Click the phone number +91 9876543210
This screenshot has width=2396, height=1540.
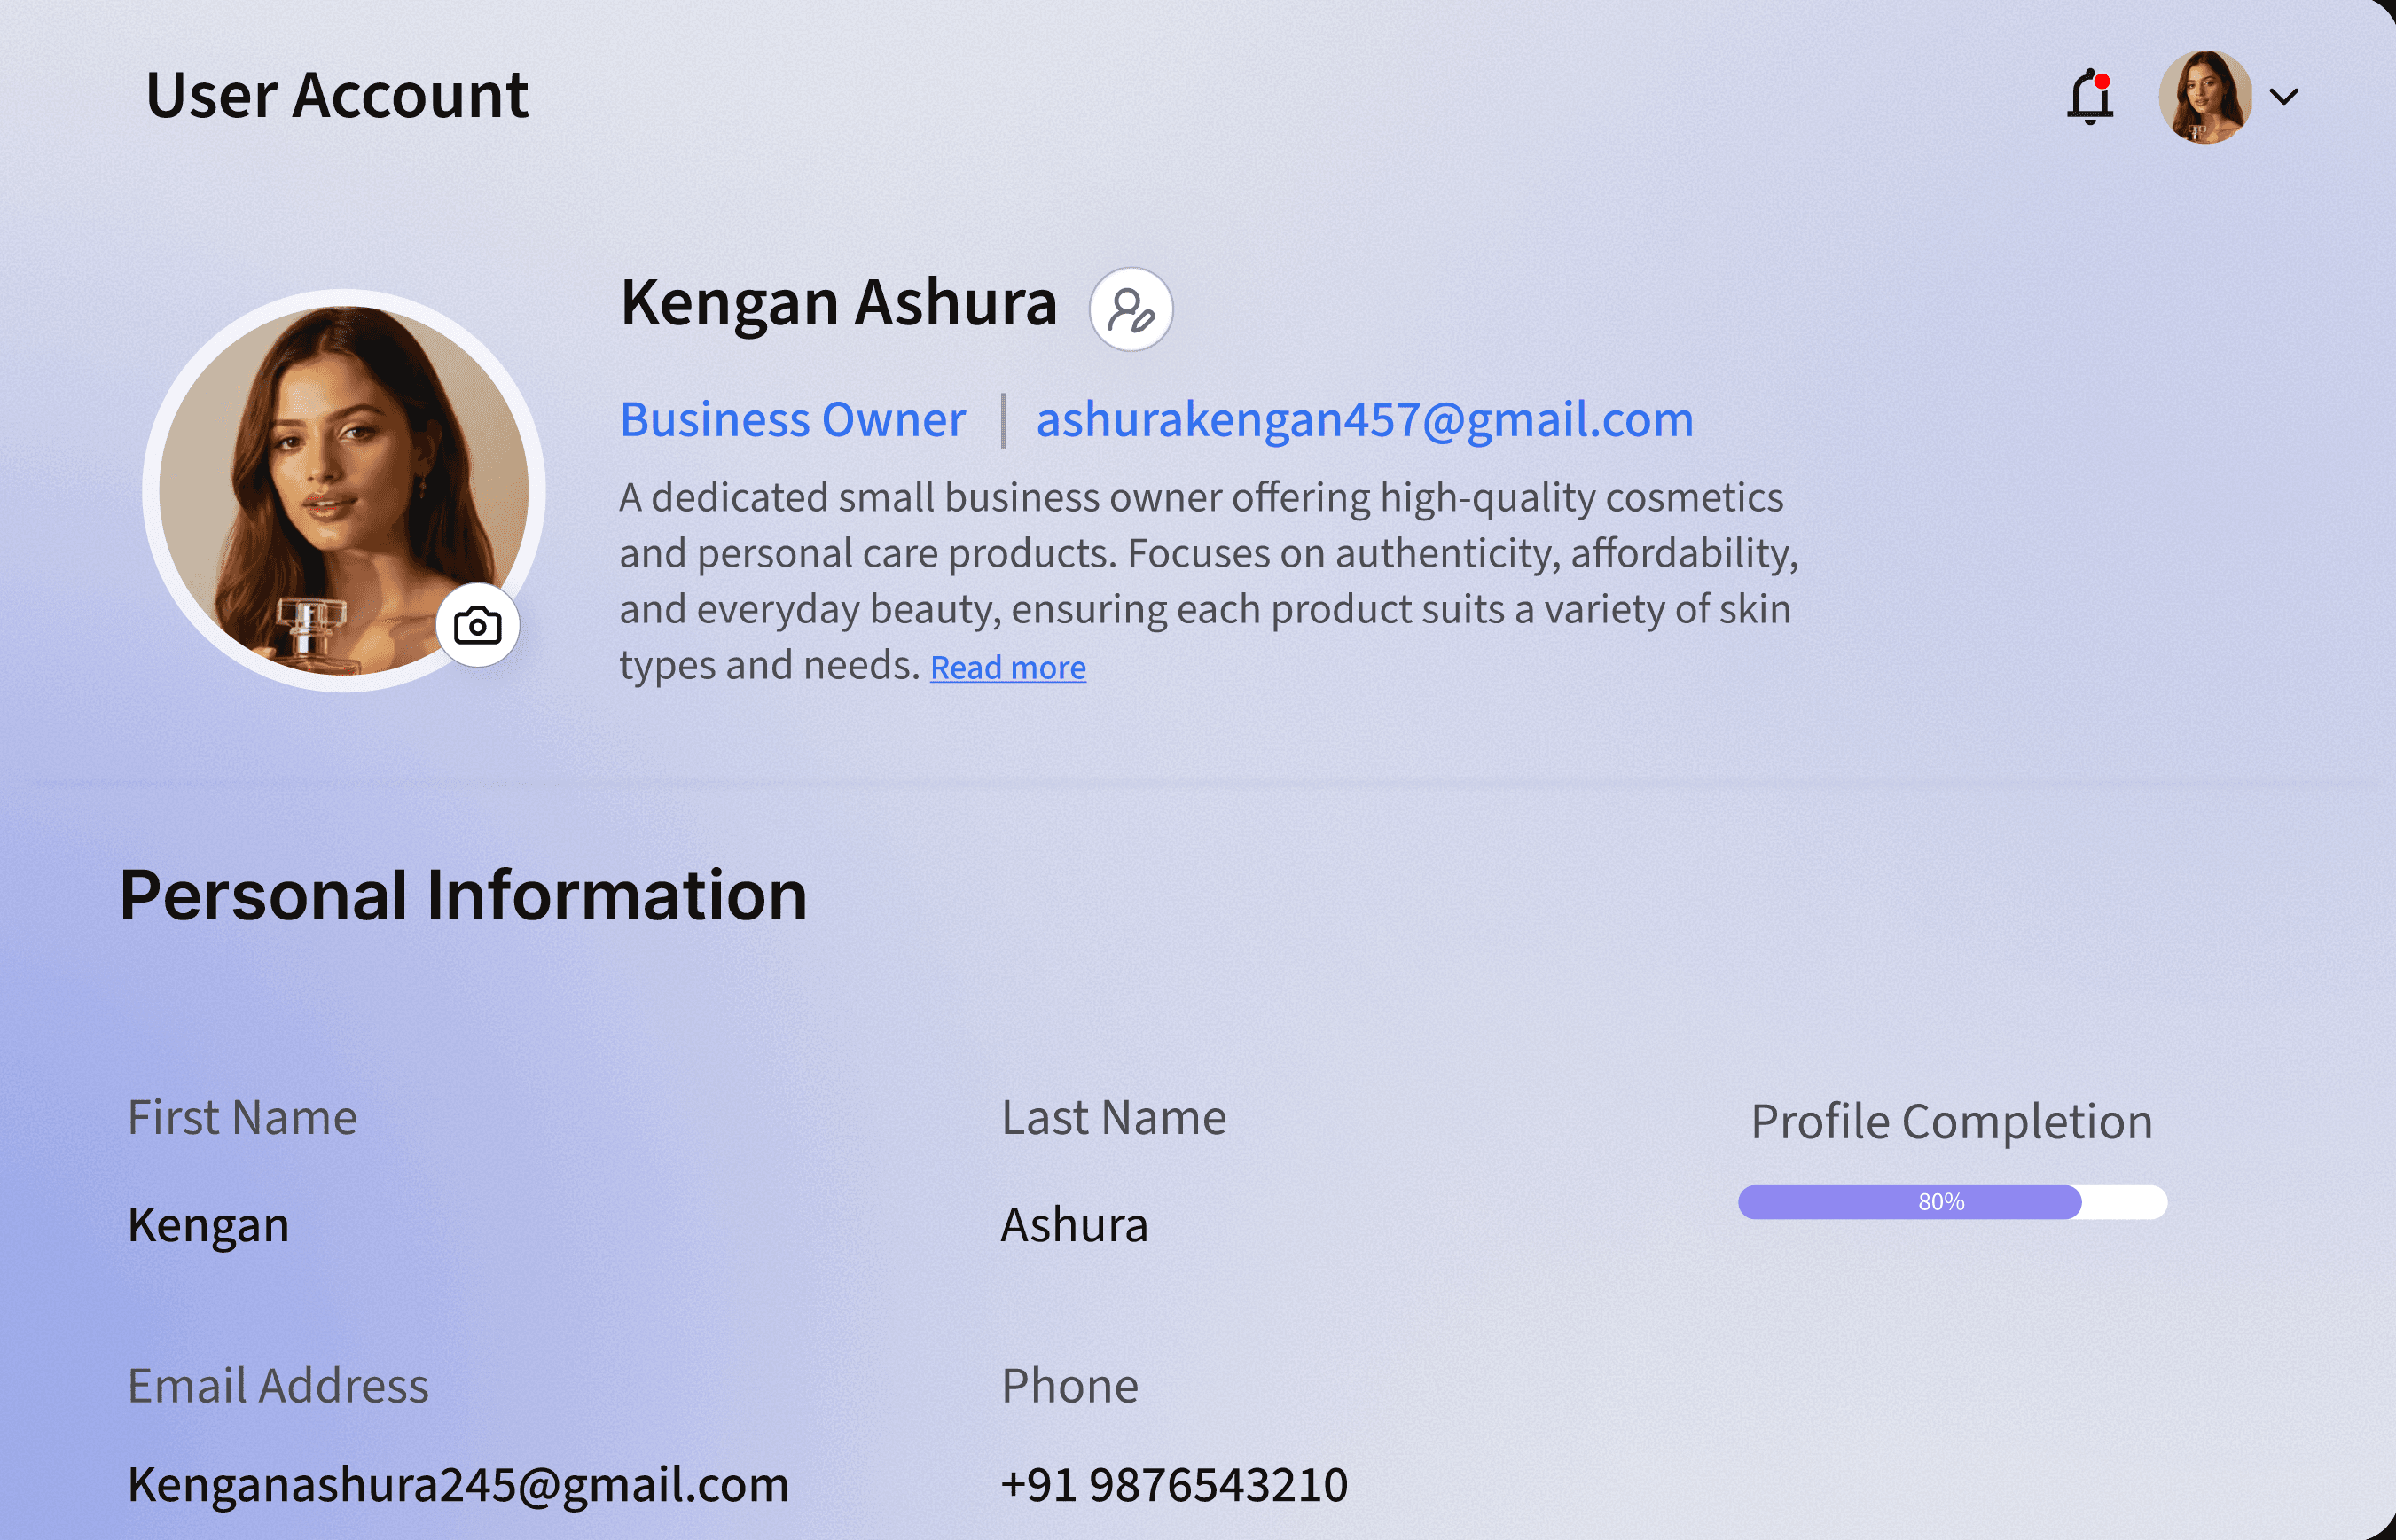1174,1484
